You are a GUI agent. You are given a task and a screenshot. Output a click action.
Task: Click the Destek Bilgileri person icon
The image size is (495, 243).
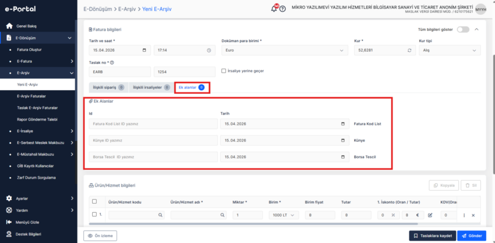[x=9, y=234]
